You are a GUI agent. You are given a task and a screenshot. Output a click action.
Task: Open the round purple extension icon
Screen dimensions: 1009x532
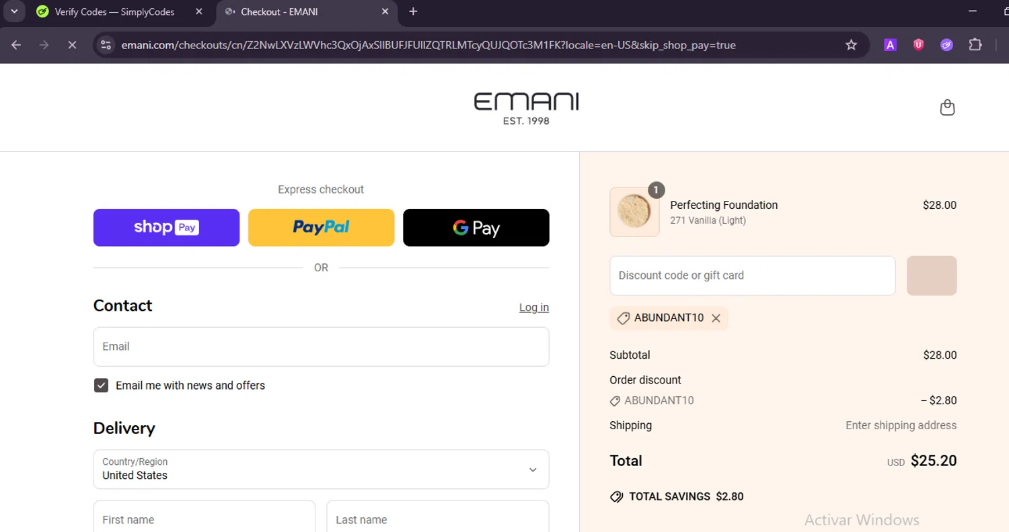(946, 45)
